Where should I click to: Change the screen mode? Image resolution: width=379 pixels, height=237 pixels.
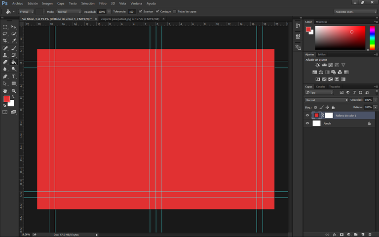(x=13, y=112)
